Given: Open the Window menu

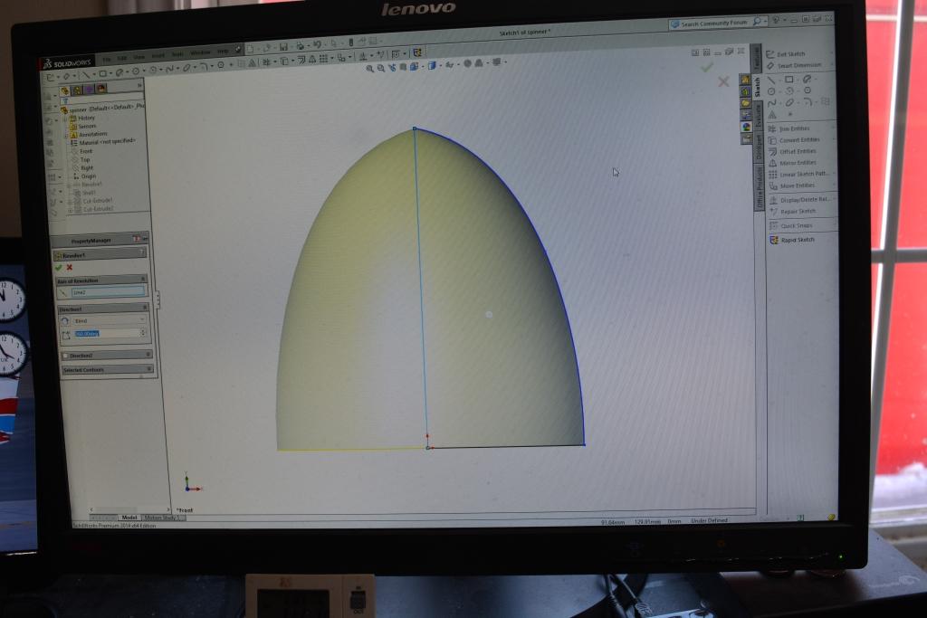Looking at the screenshot, I should [200, 52].
